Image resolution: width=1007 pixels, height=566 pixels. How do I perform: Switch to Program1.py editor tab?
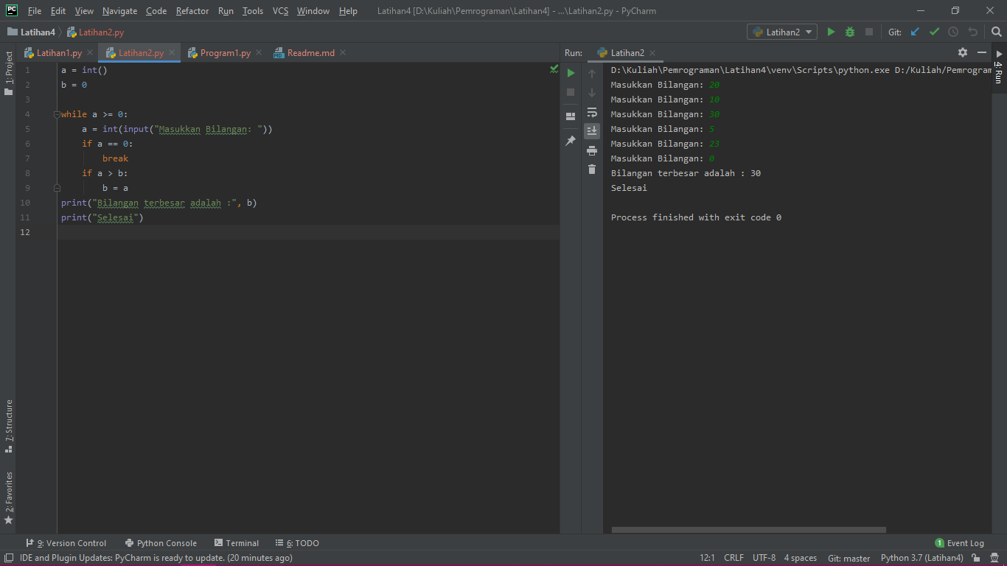point(225,53)
